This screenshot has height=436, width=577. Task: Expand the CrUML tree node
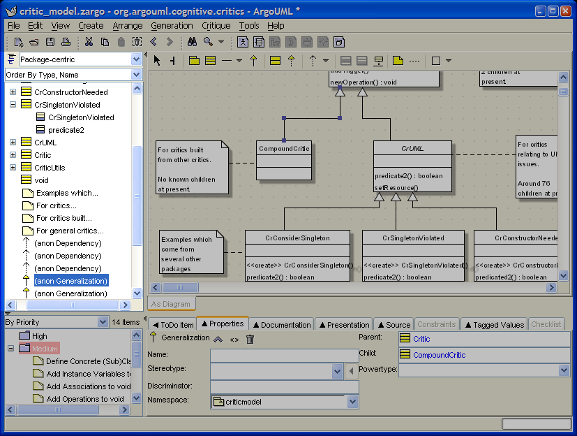click(13, 143)
